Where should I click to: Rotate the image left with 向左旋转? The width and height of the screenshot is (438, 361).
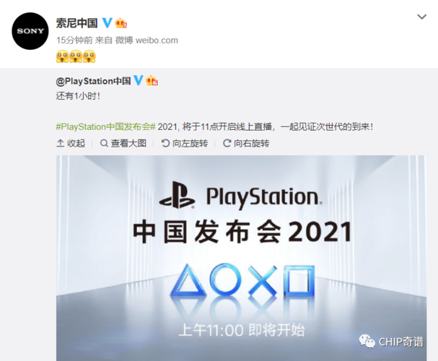pos(185,144)
